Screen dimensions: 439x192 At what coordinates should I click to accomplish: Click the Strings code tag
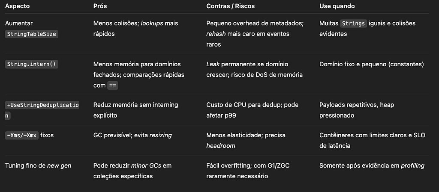353,24
